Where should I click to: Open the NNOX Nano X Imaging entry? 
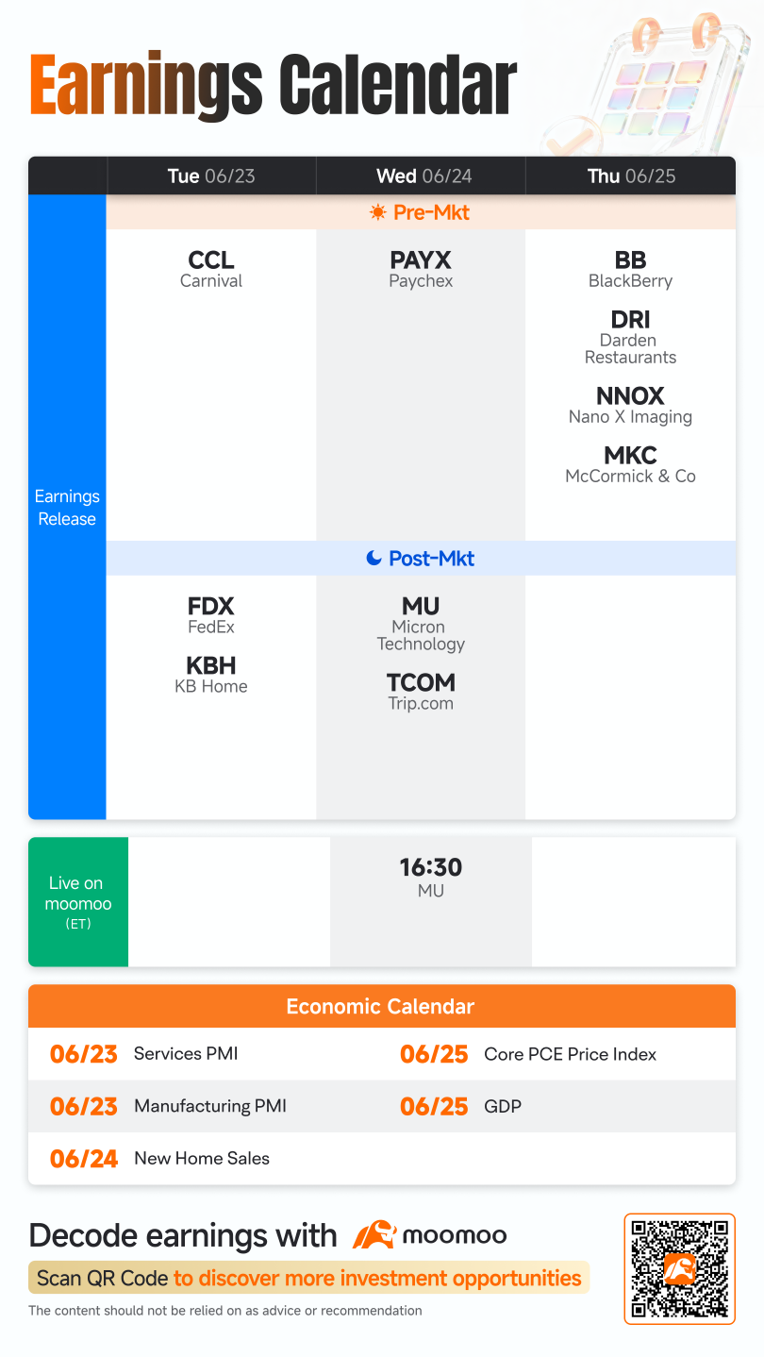point(631,405)
